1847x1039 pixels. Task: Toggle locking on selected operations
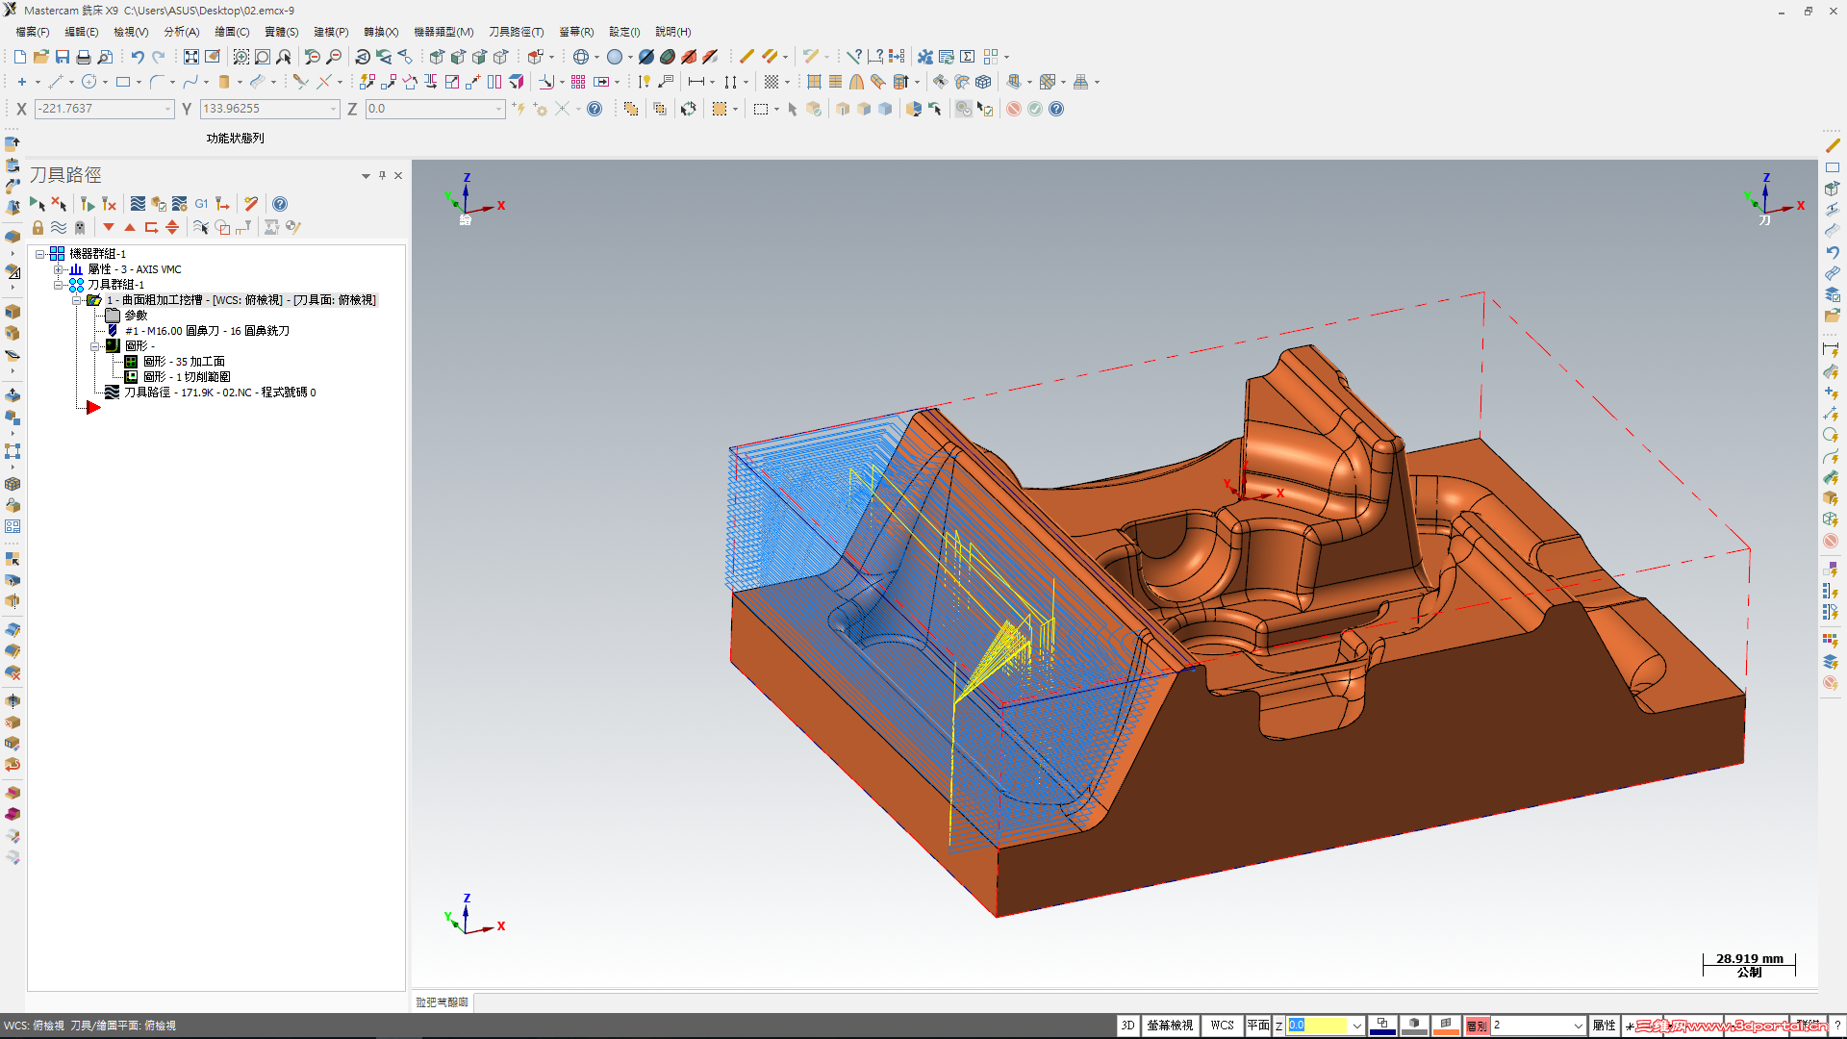(x=38, y=228)
